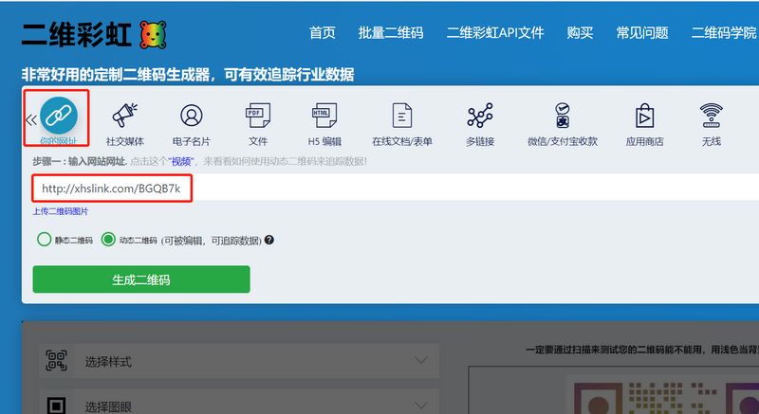Choose the 社交媒体 megaphone icon
The height and width of the screenshot is (414, 759).
point(125,115)
